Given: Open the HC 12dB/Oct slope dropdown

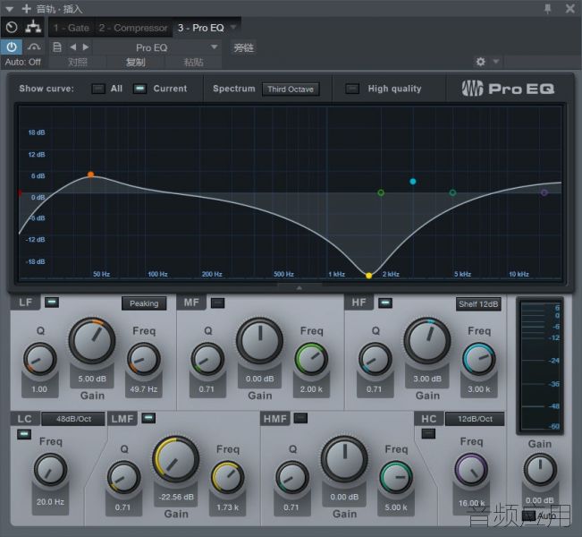Looking at the screenshot, I should click(x=475, y=419).
